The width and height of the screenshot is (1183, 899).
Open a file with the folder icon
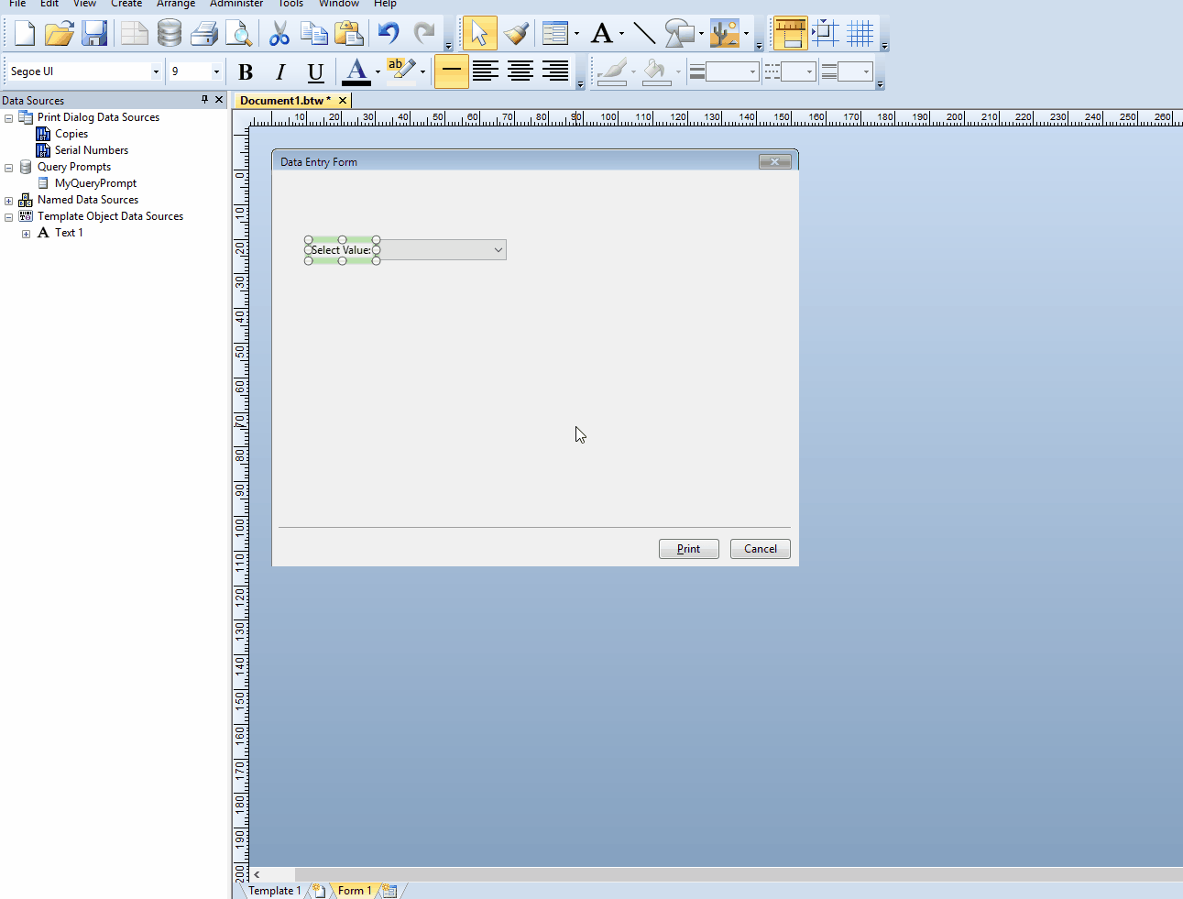tap(60, 34)
